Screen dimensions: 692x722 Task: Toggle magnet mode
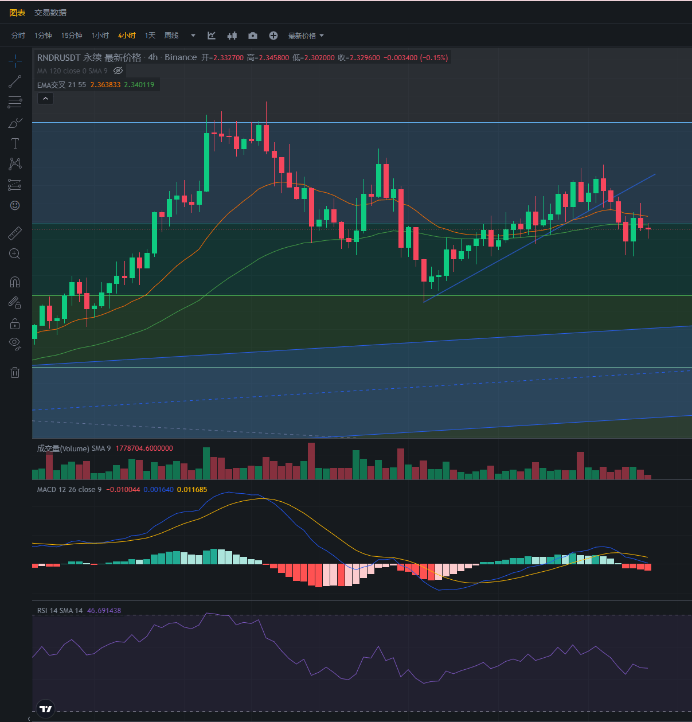tap(15, 282)
